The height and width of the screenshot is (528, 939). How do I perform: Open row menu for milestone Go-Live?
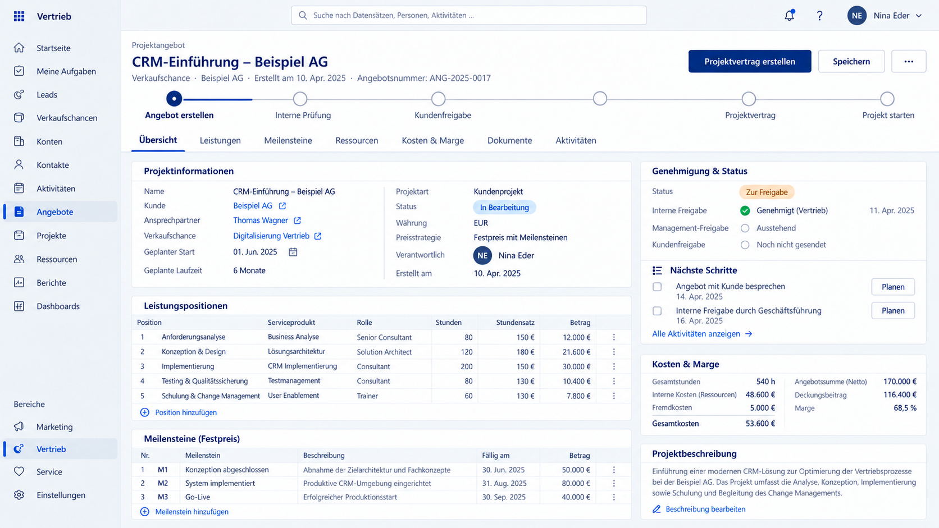coord(614,497)
